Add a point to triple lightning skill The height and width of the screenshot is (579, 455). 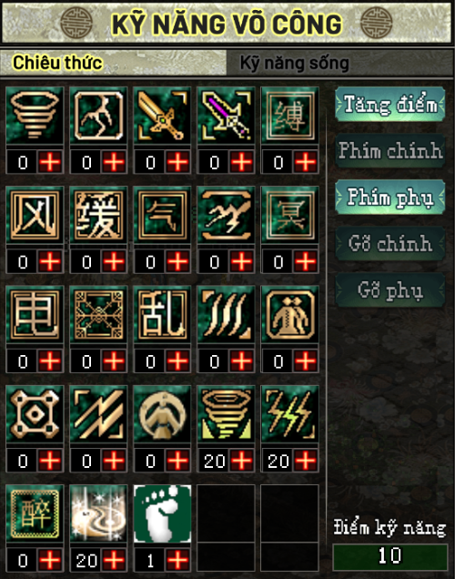pyautogui.click(x=305, y=461)
